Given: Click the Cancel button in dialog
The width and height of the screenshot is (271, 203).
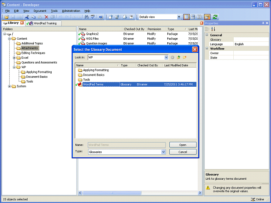Looking at the screenshot, I should (x=183, y=152).
